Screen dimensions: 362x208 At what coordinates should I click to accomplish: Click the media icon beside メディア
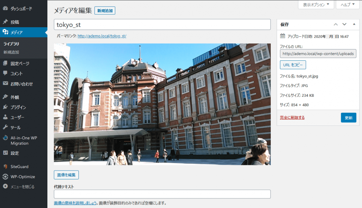[5, 32]
